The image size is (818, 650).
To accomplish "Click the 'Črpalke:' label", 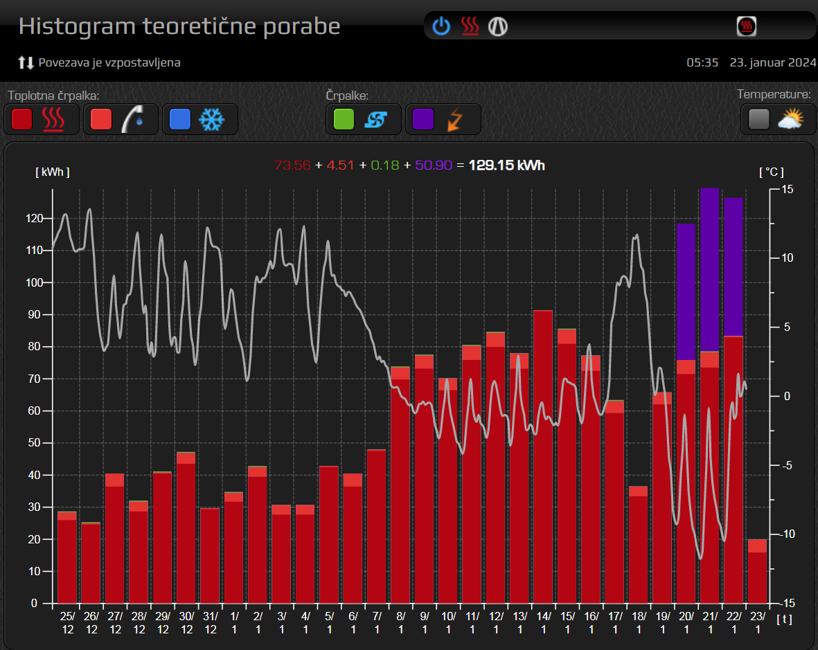I will tap(347, 96).
